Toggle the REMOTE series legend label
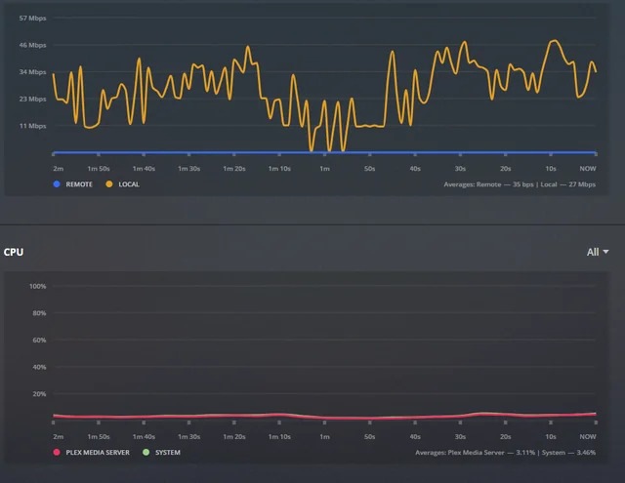 79,183
